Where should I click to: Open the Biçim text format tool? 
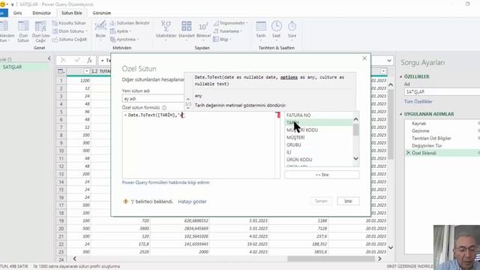pyautogui.click(x=100, y=31)
